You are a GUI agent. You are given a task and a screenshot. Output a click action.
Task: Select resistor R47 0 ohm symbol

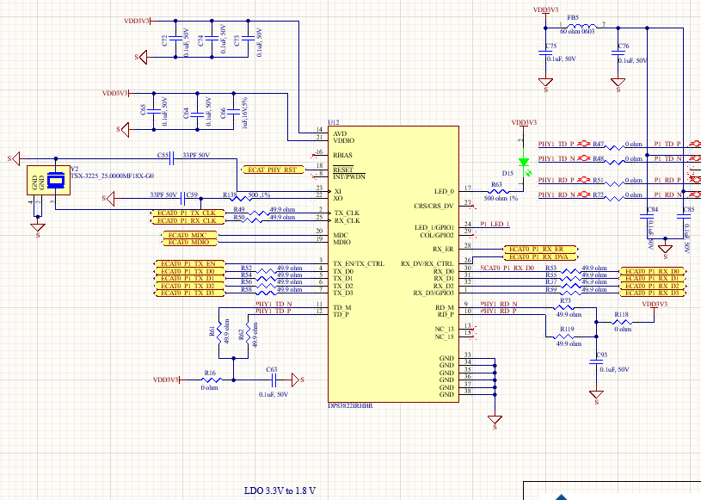(x=615, y=147)
